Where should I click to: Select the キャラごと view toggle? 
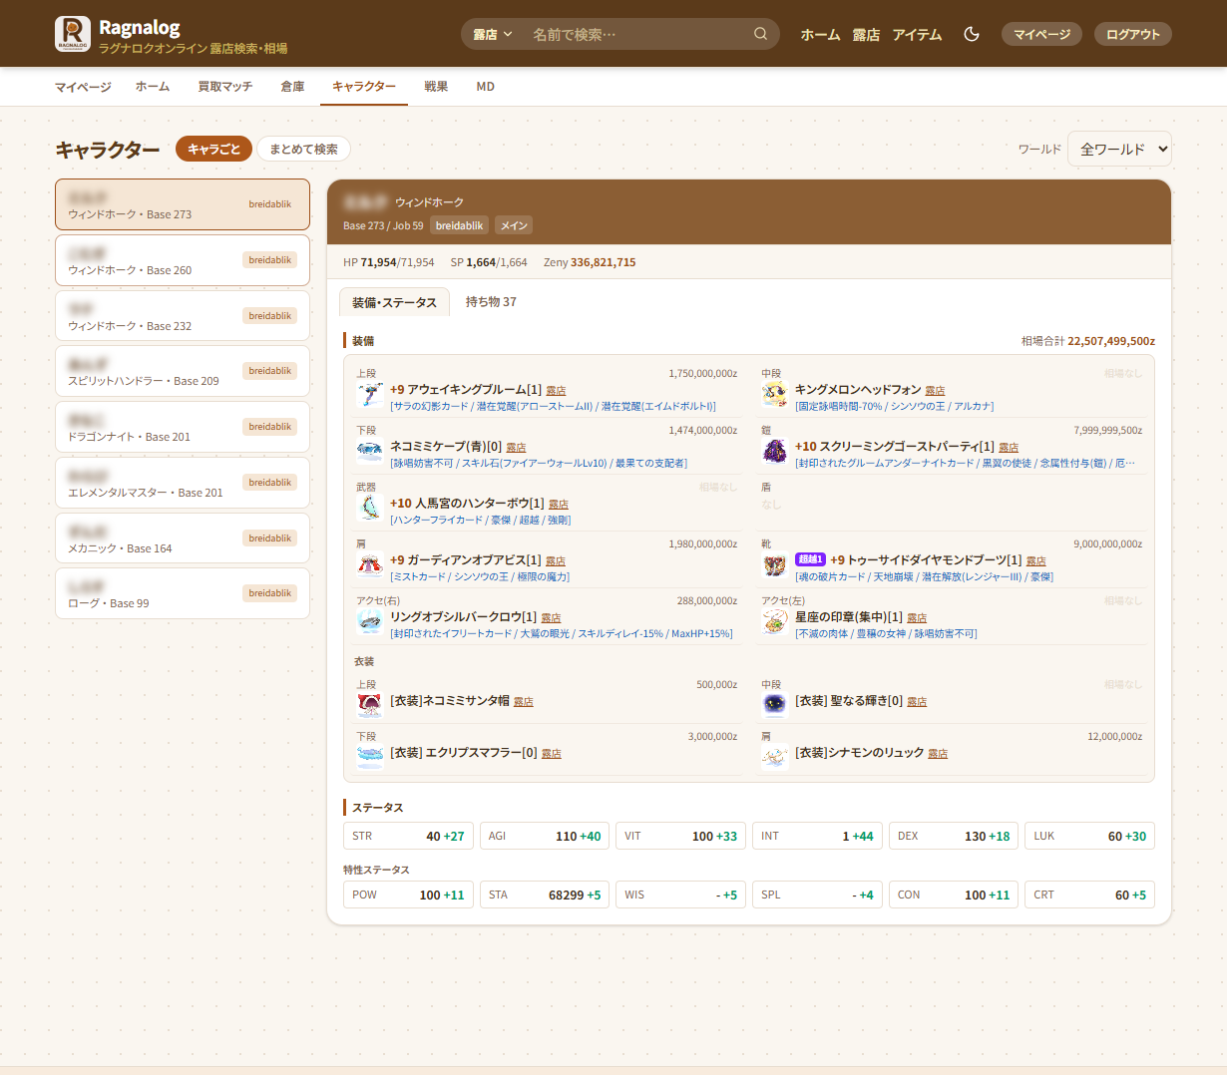click(213, 149)
